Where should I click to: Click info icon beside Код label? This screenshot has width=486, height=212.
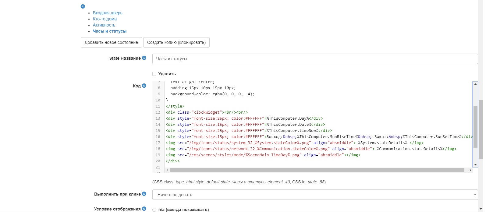point(144,86)
